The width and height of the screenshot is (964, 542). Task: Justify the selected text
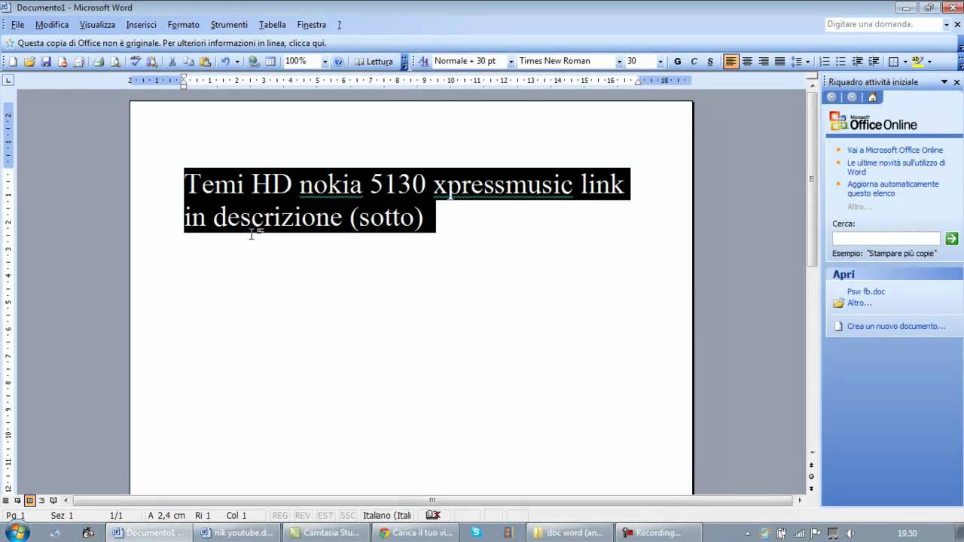pos(780,62)
